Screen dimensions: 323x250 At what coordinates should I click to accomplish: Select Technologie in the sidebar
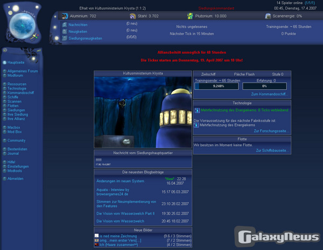pos(17,88)
